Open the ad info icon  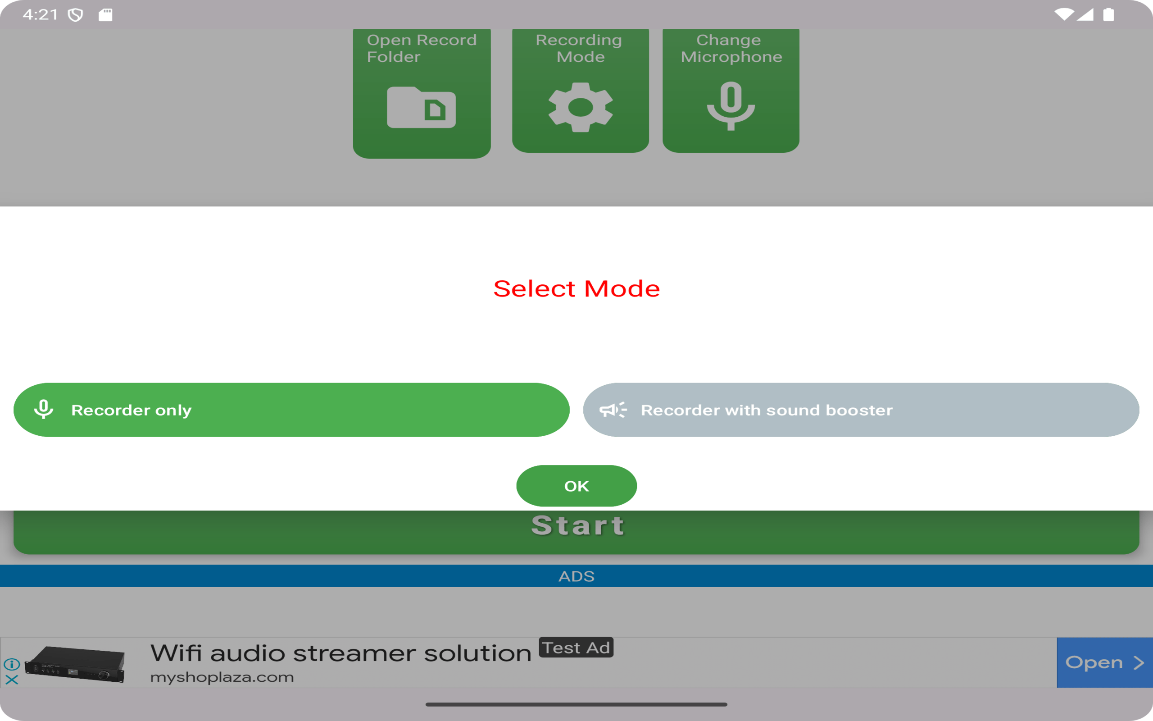(x=12, y=664)
